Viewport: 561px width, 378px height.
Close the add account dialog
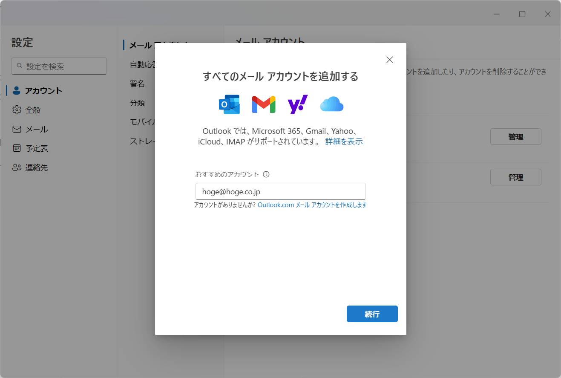pyautogui.click(x=389, y=60)
